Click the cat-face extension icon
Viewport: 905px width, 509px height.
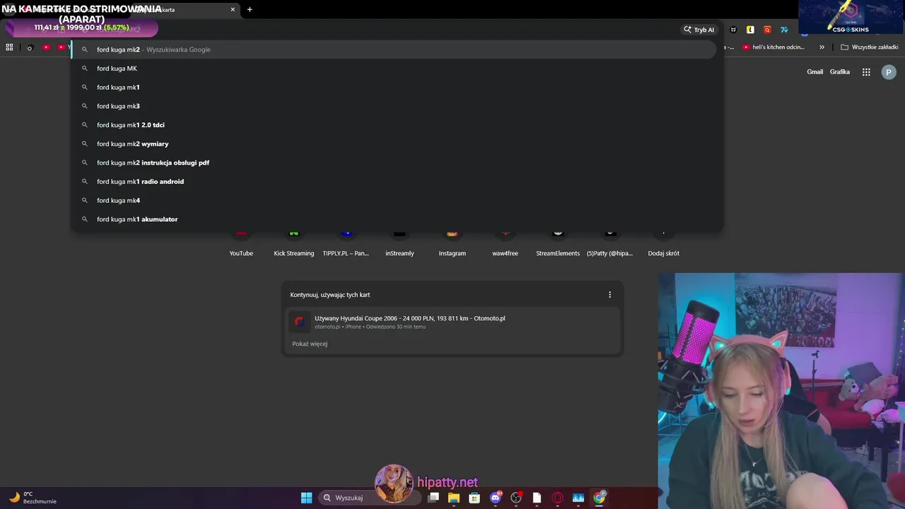(733, 30)
